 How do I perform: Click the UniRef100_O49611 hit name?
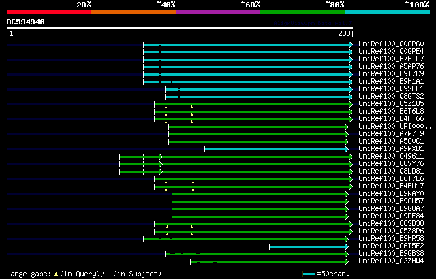point(391,157)
